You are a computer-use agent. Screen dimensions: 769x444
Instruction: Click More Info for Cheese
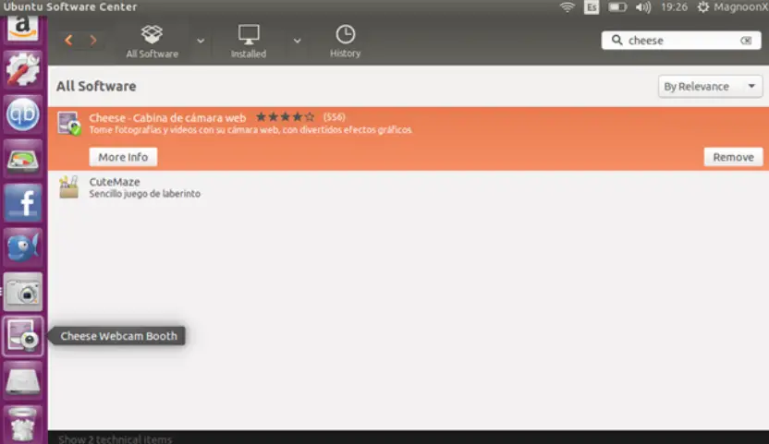click(x=123, y=157)
